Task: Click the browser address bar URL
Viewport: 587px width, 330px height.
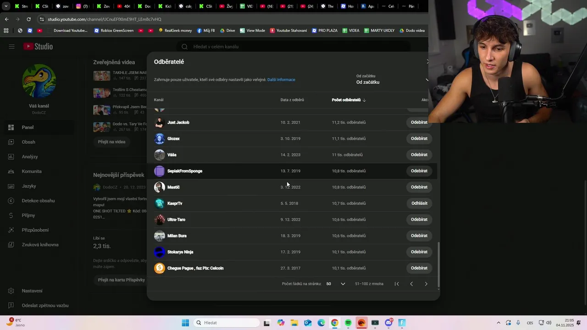Action: (x=105, y=19)
